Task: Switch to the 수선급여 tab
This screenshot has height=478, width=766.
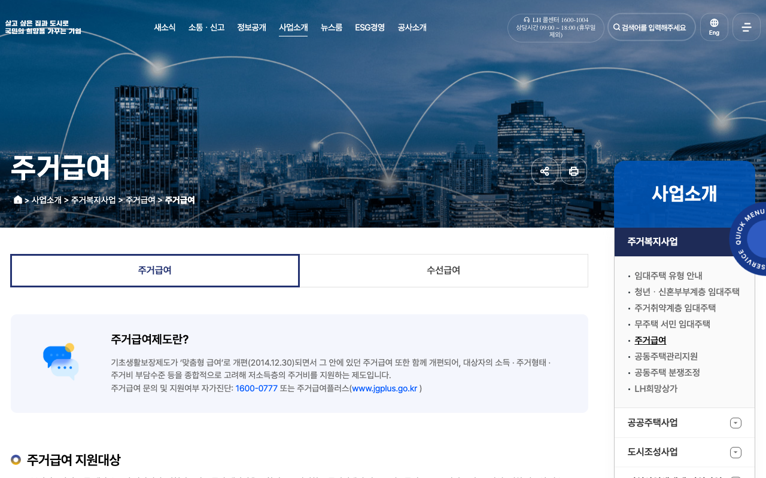Action: tap(443, 271)
